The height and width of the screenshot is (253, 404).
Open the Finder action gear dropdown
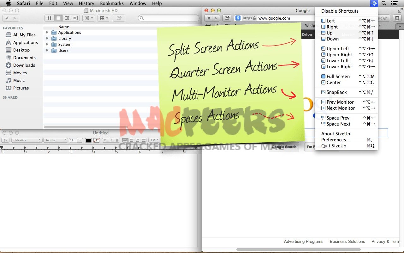point(88,18)
